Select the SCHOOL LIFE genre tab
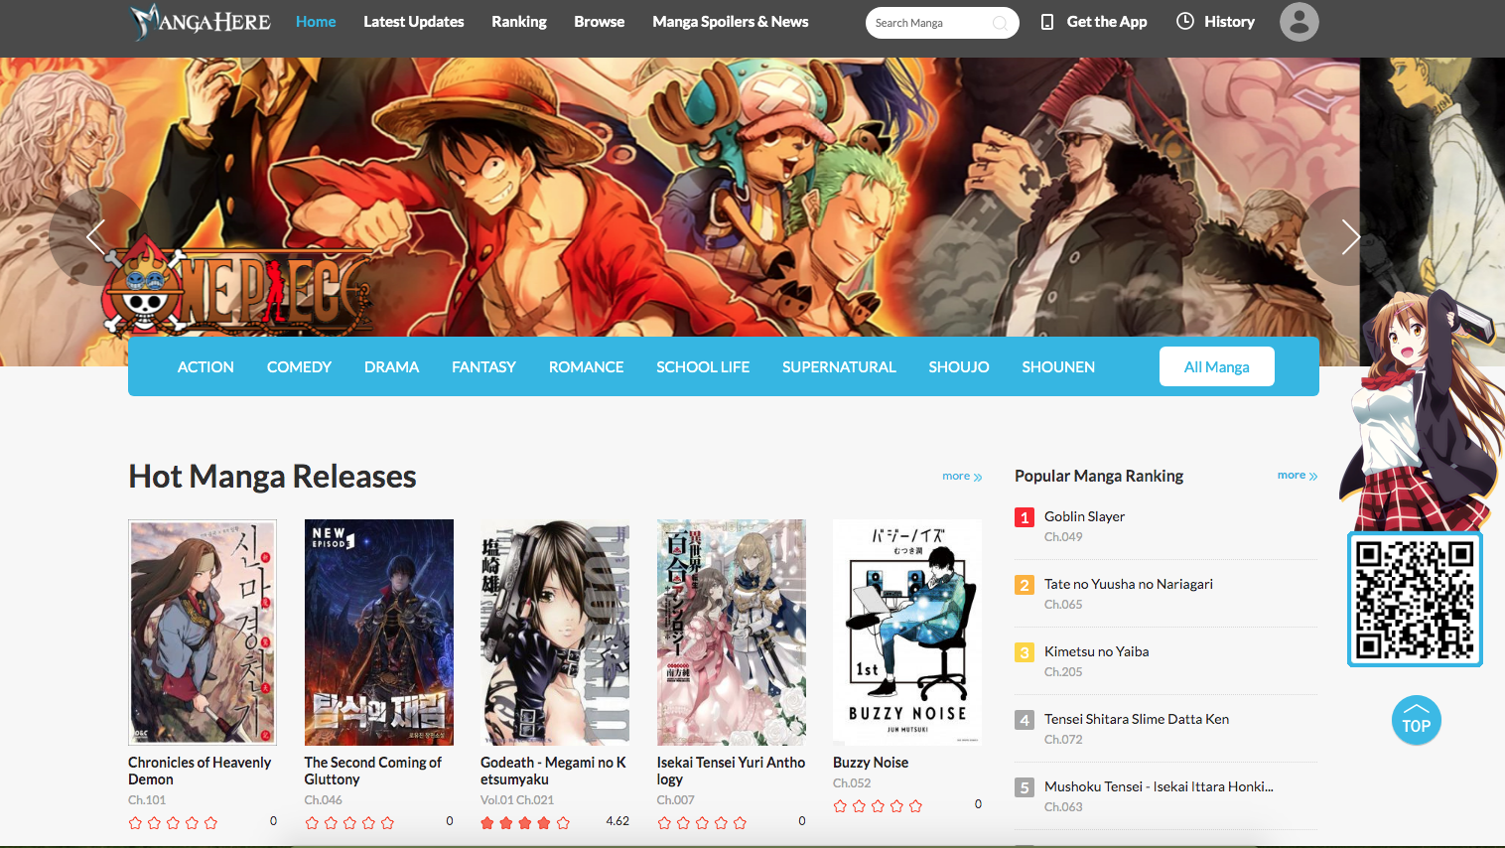 pos(702,366)
